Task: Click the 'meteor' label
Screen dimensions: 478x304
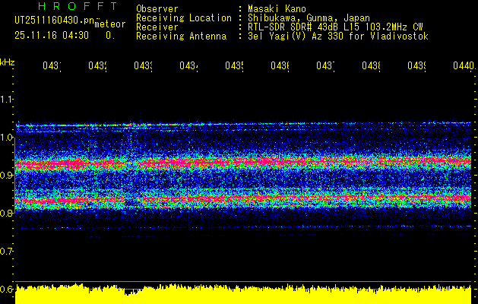Action: (x=110, y=24)
